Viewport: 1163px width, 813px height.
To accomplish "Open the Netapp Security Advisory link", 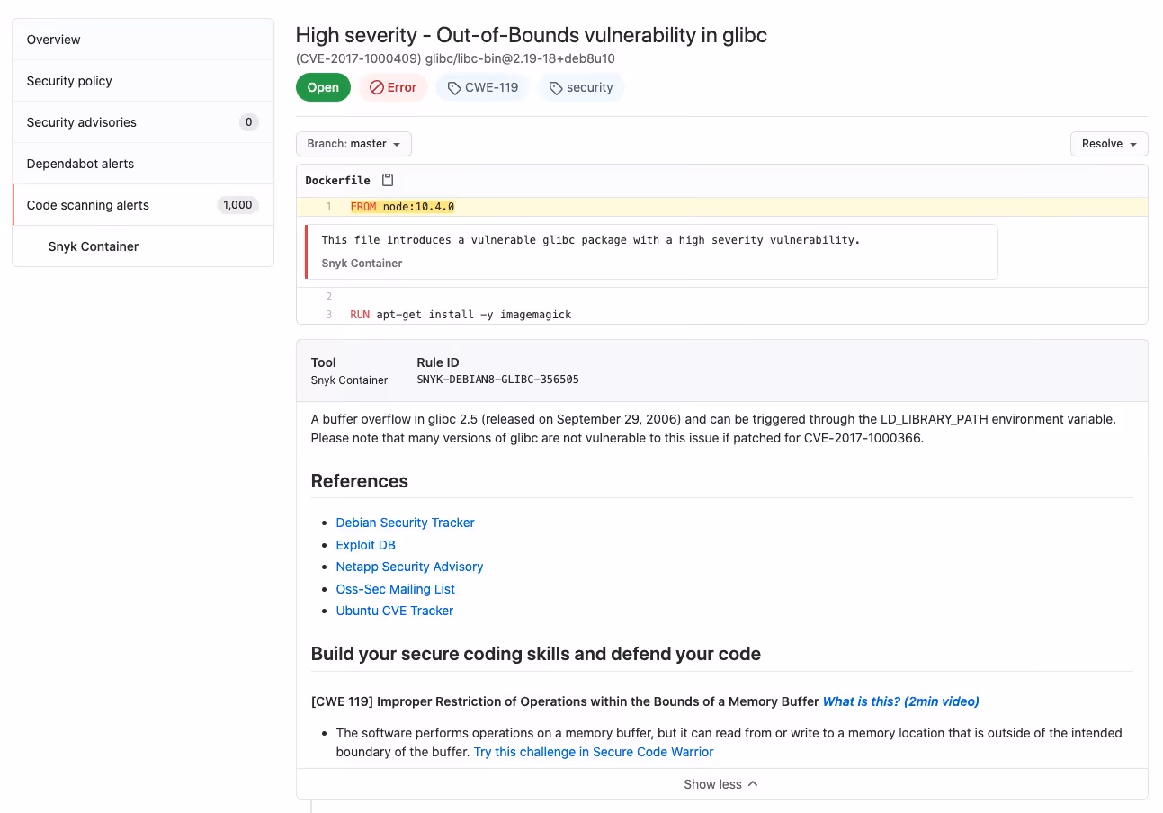I will click(x=409, y=567).
